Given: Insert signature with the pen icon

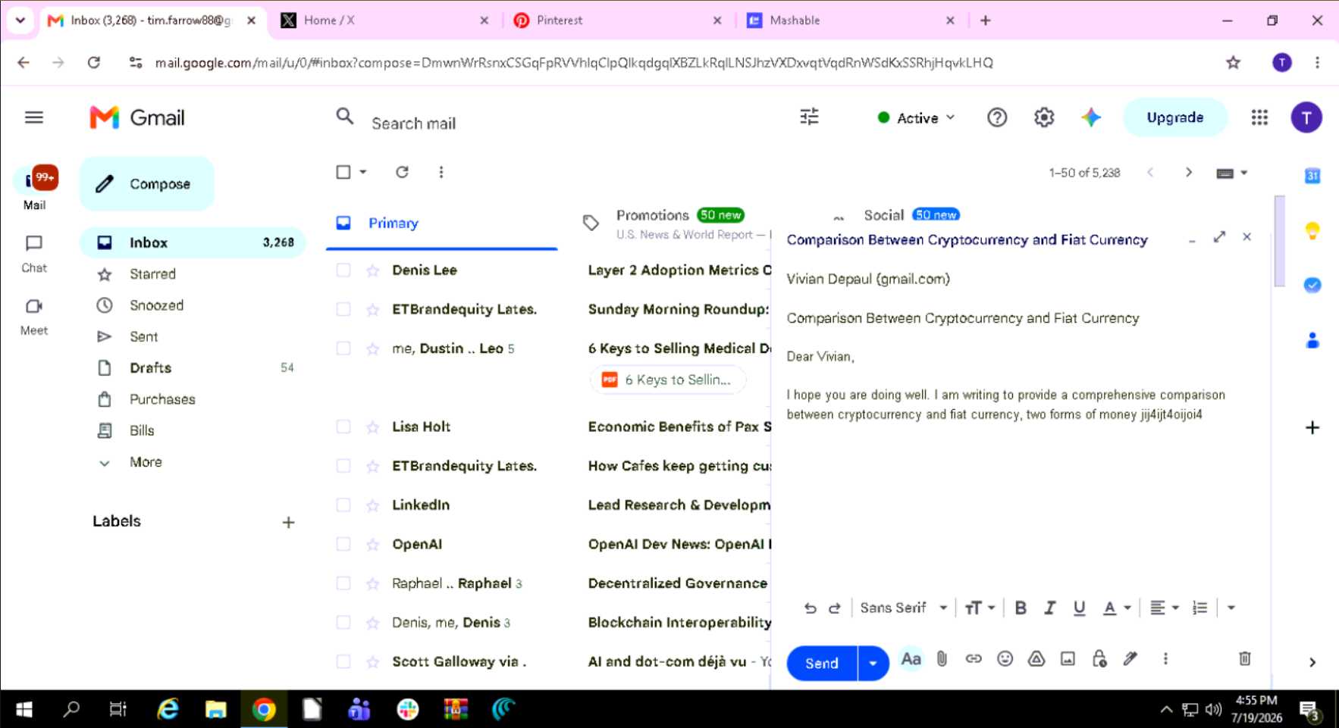Looking at the screenshot, I should tap(1130, 659).
